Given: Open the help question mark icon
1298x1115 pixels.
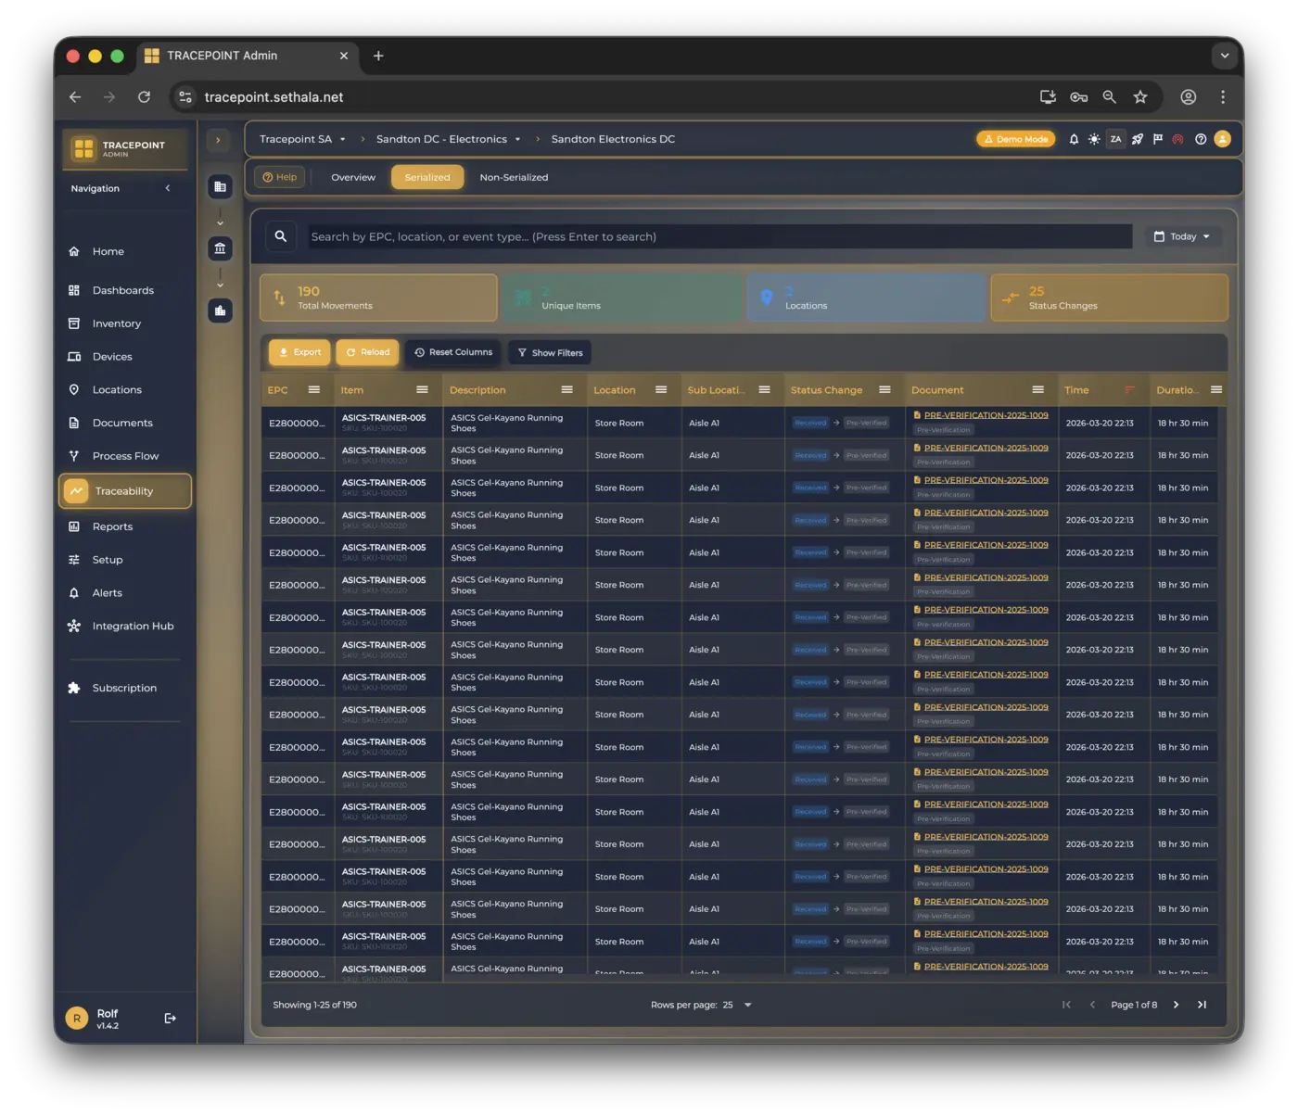Looking at the screenshot, I should (1201, 139).
